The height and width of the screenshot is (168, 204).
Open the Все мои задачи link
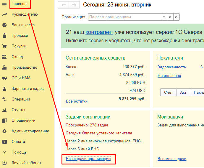tap(172, 159)
